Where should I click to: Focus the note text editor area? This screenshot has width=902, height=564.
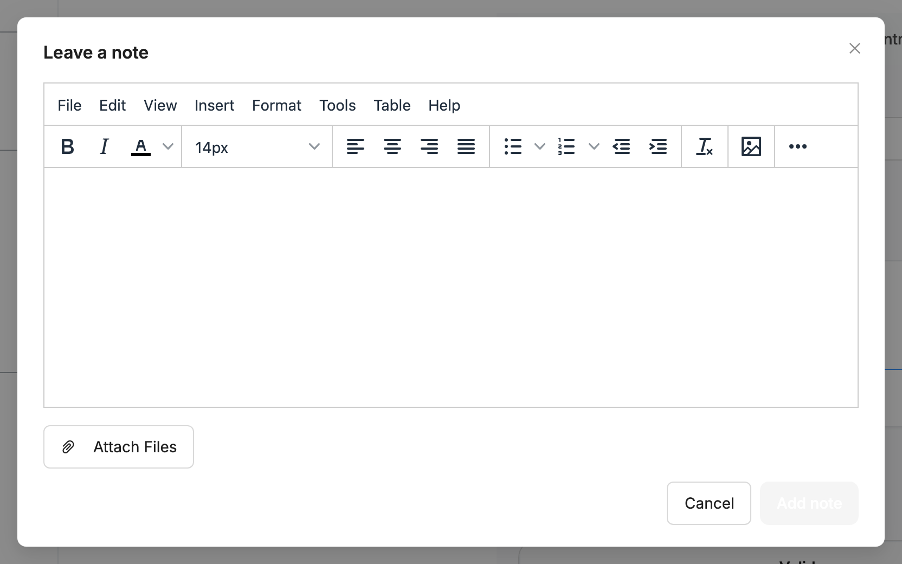451,287
